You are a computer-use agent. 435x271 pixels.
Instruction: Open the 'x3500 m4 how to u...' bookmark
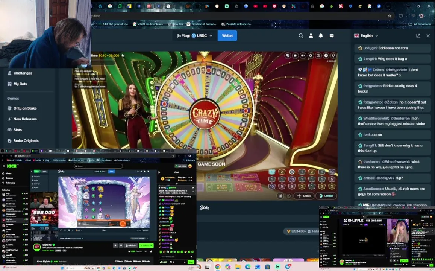(x=148, y=24)
